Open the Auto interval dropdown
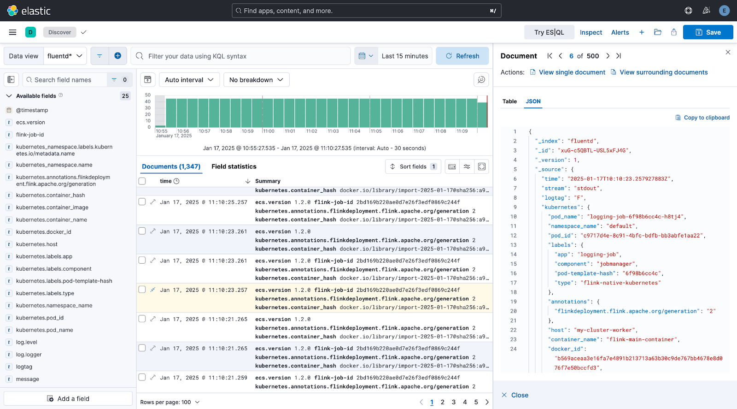 [x=189, y=80]
